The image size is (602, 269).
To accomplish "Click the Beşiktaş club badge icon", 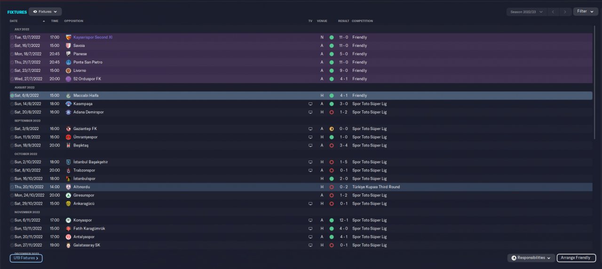I will pyautogui.click(x=68, y=146).
